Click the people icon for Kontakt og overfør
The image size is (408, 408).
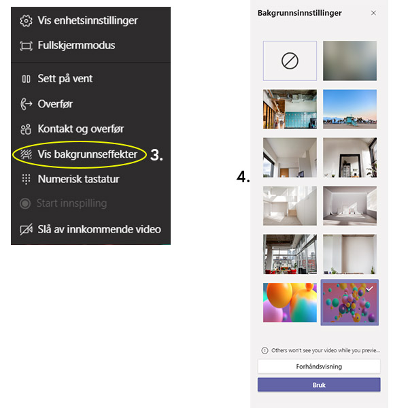[26, 129]
